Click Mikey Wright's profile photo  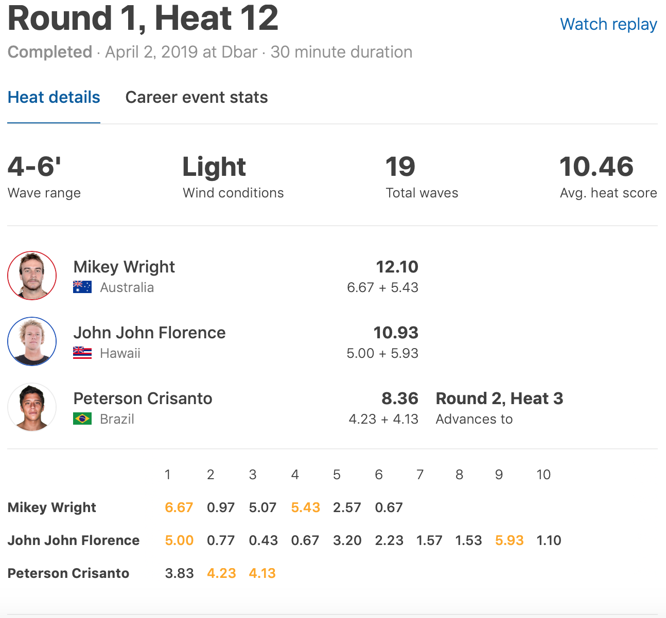(x=32, y=276)
